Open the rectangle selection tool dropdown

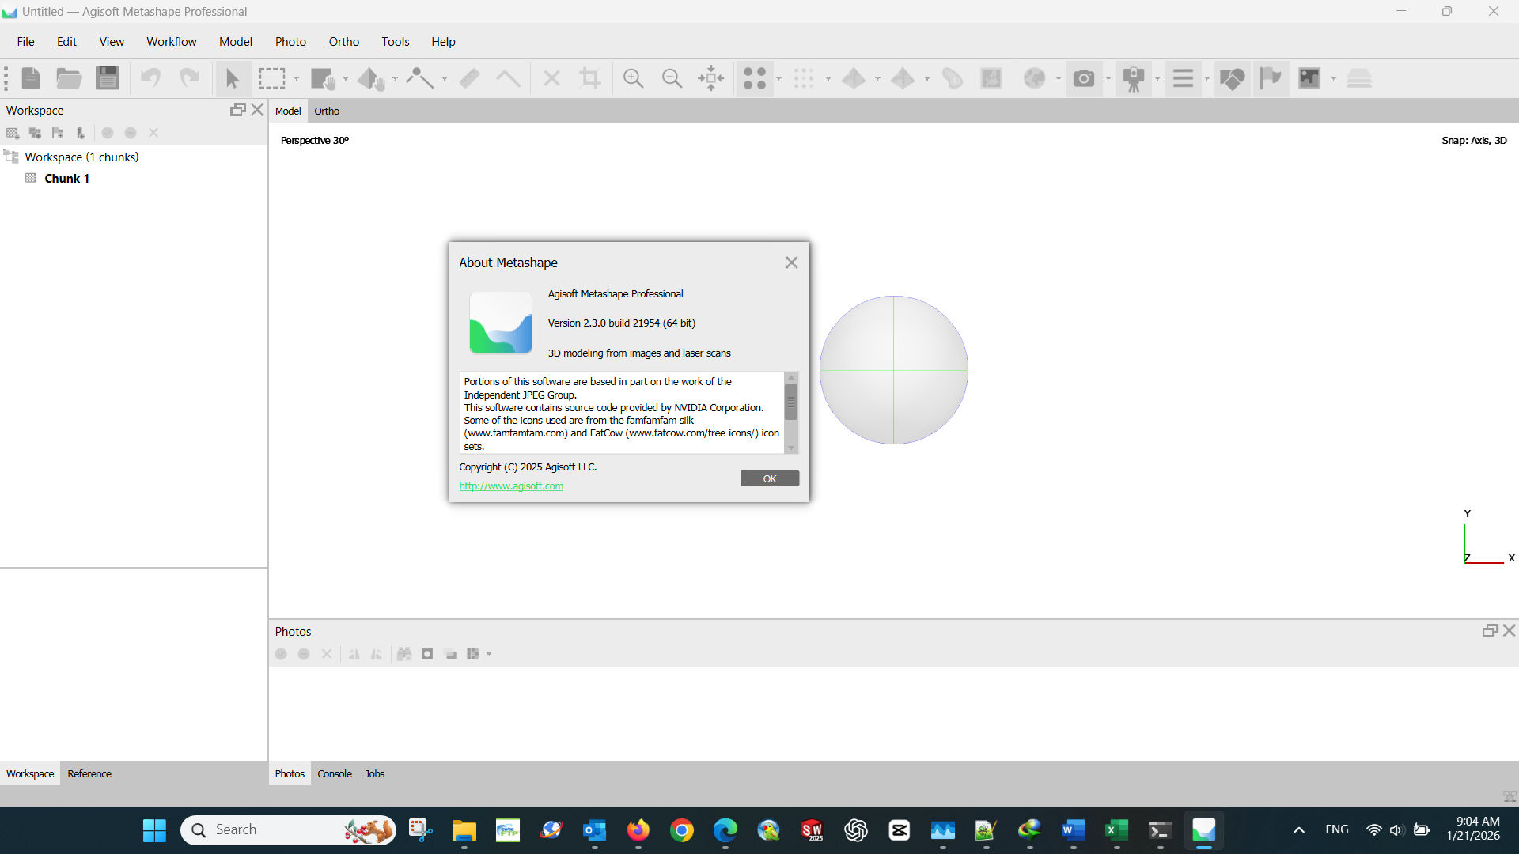pyautogui.click(x=297, y=78)
